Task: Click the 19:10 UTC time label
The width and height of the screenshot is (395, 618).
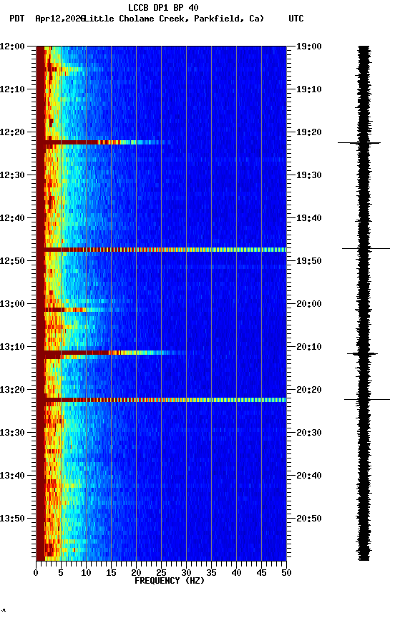Action: click(309, 89)
